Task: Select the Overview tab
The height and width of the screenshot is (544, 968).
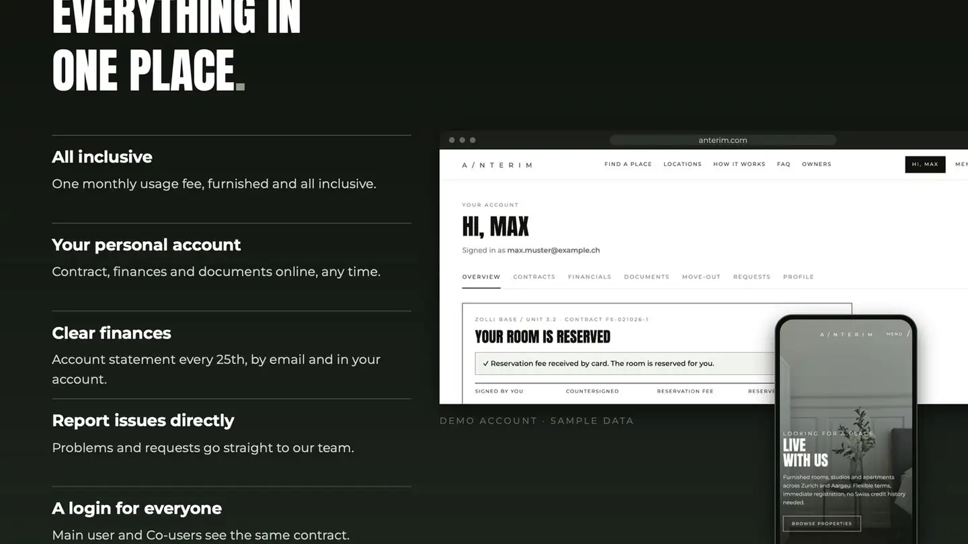Action: tap(481, 277)
